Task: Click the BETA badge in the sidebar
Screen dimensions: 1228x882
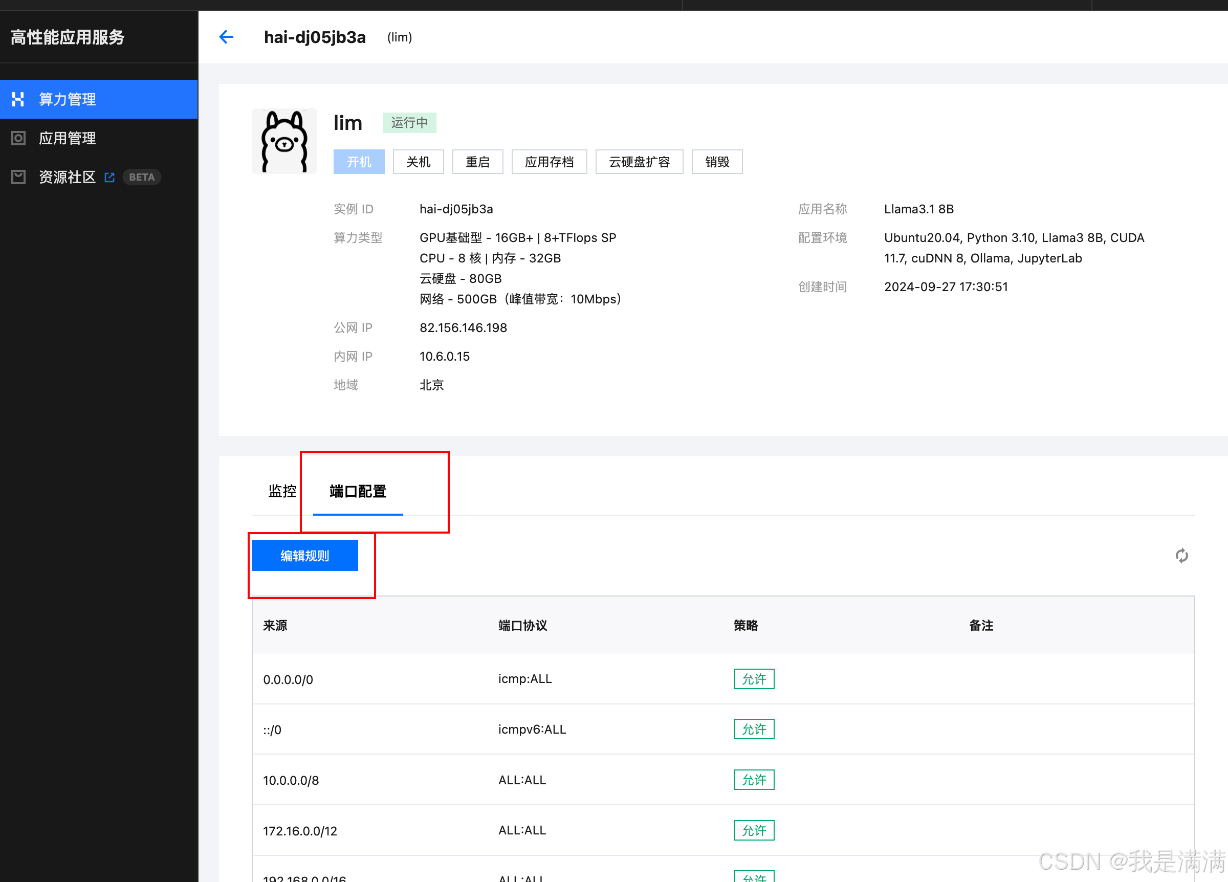Action: (141, 177)
